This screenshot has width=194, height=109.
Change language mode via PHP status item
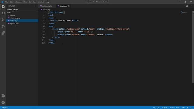click(183, 107)
